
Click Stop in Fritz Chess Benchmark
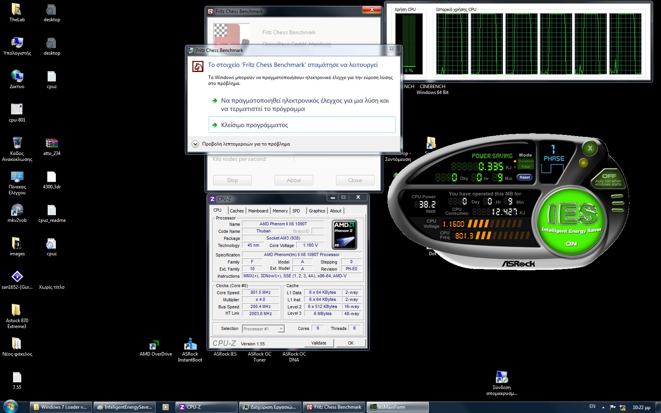(232, 180)
